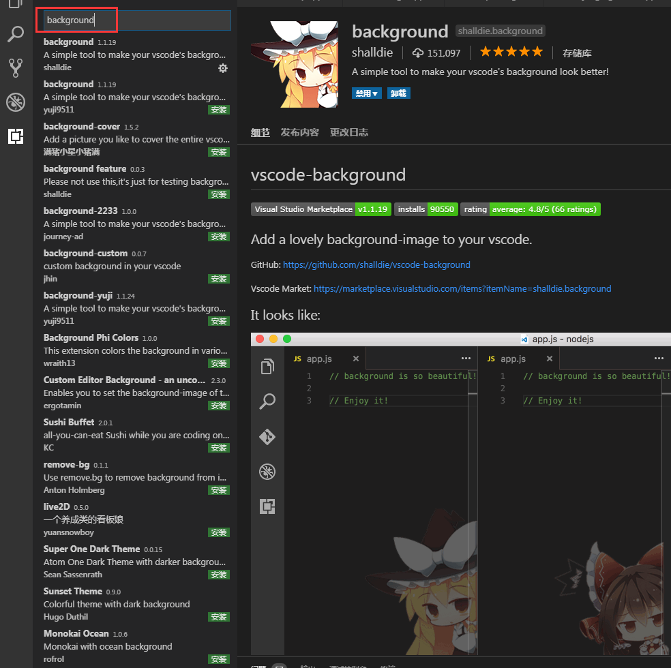Viewport: 671px width, 668px height.
Task: Click the 卸载 (Uninstall) button
Action: (x=398, y=93)
